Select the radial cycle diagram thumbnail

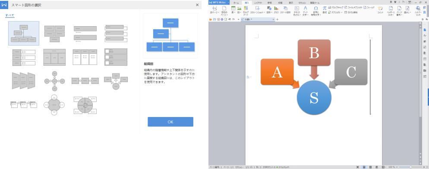pyautogui.click(x=54, y=81)
